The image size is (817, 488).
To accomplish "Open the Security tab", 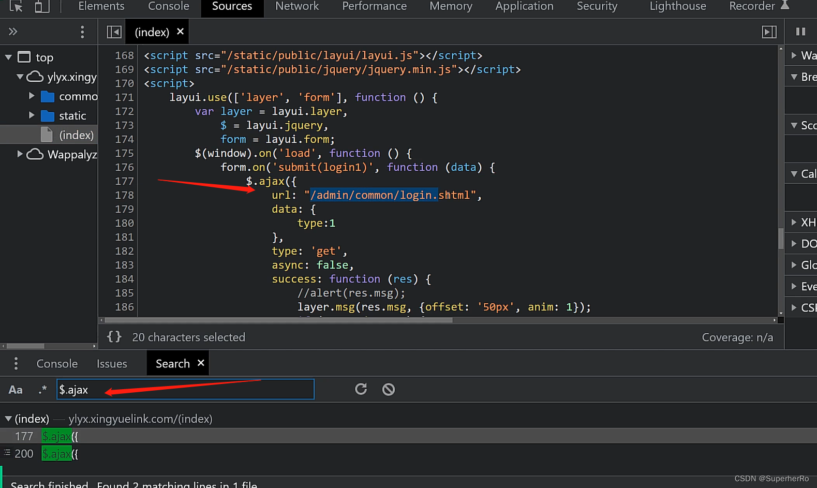I will pos(597,6).
